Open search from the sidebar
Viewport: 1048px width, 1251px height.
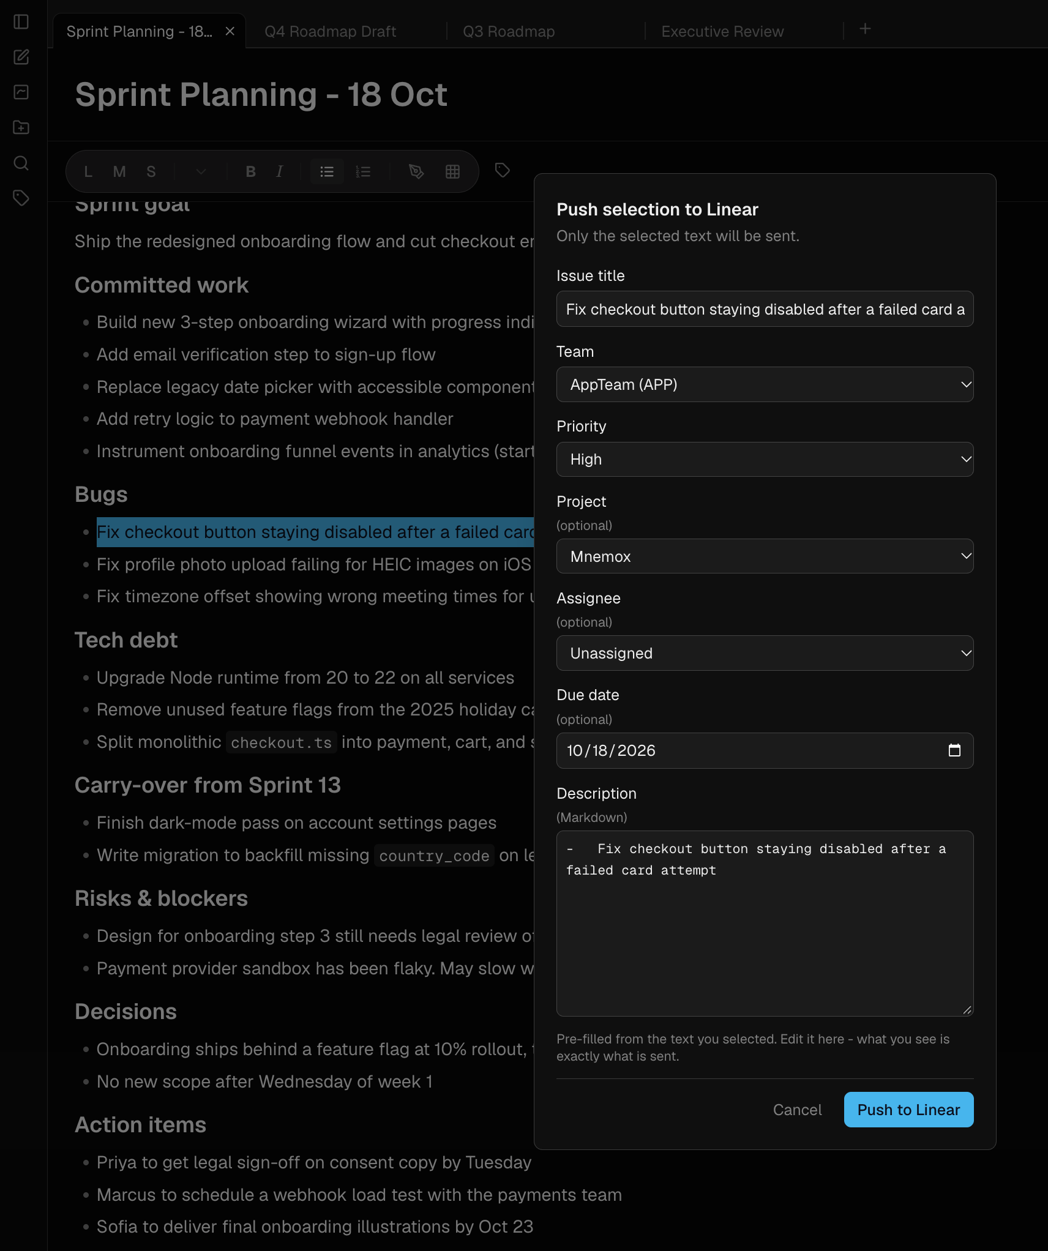(21, 163)
